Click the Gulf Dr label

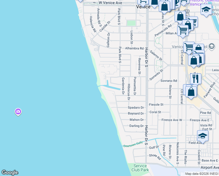pos(154,147)
